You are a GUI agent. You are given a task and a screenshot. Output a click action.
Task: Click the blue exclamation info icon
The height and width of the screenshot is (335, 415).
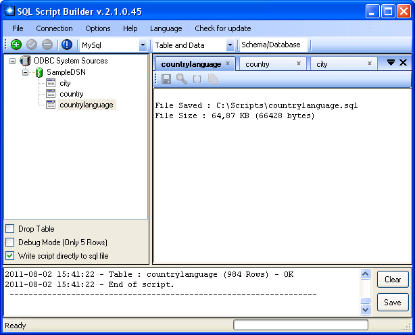(x=66, y=45)
